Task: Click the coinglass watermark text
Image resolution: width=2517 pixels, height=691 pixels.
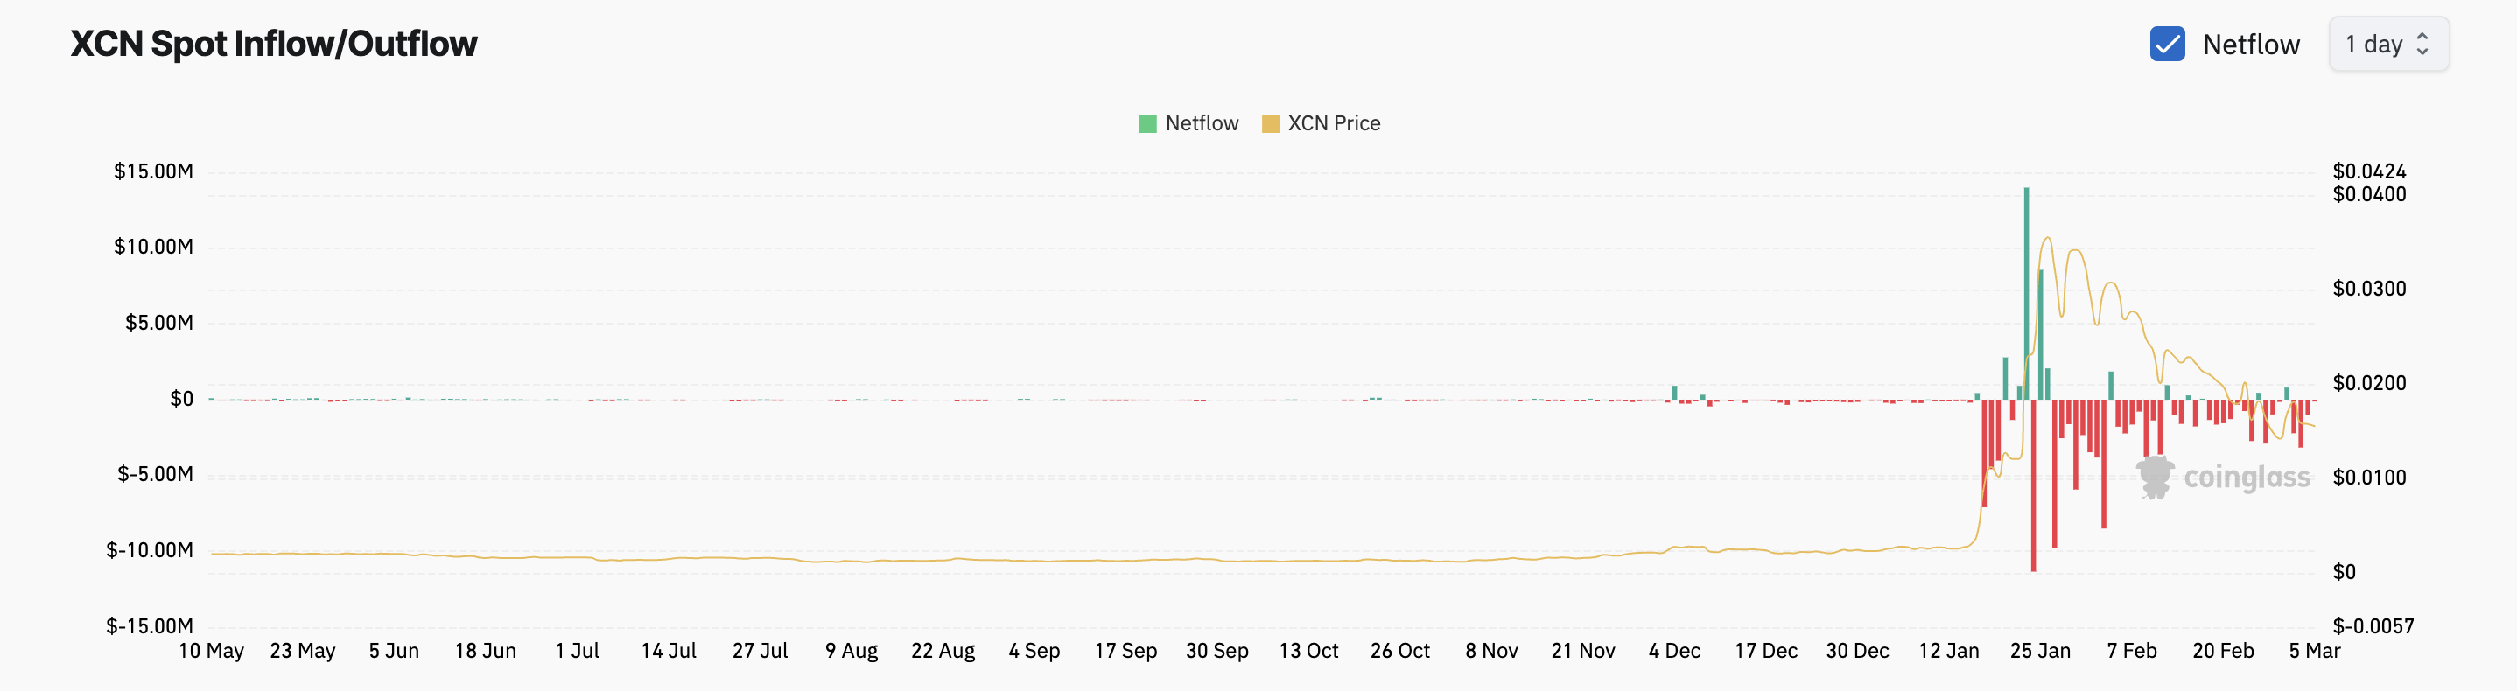Action: 2247,478
